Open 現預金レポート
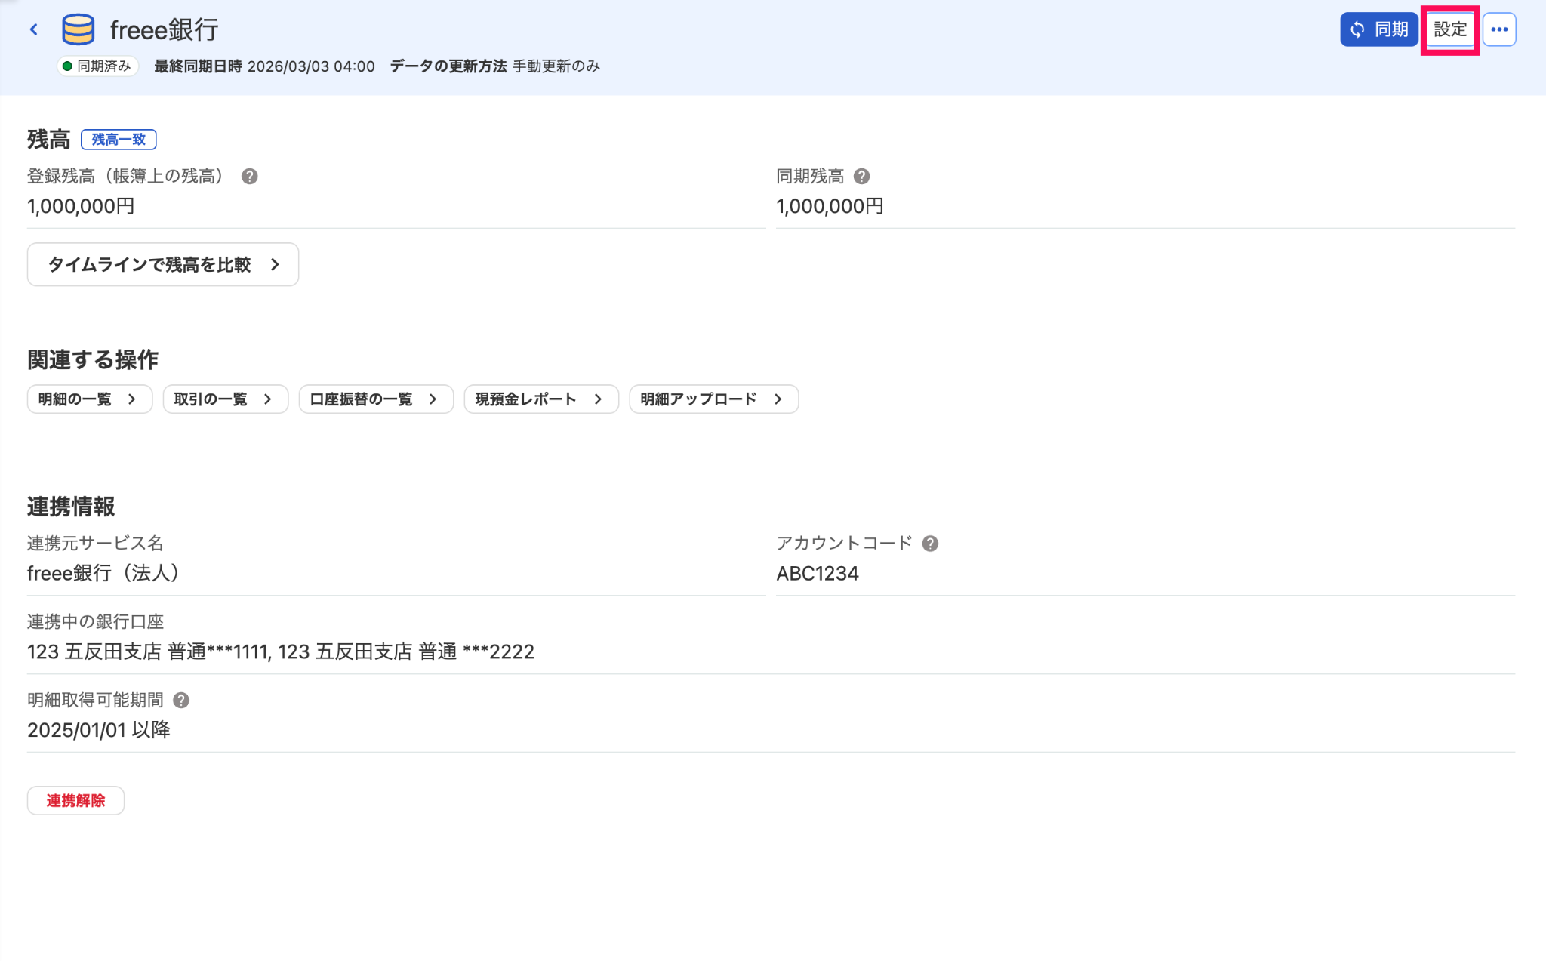The width and height of the screenshot is (1546, 961). (x=541, y=399)
